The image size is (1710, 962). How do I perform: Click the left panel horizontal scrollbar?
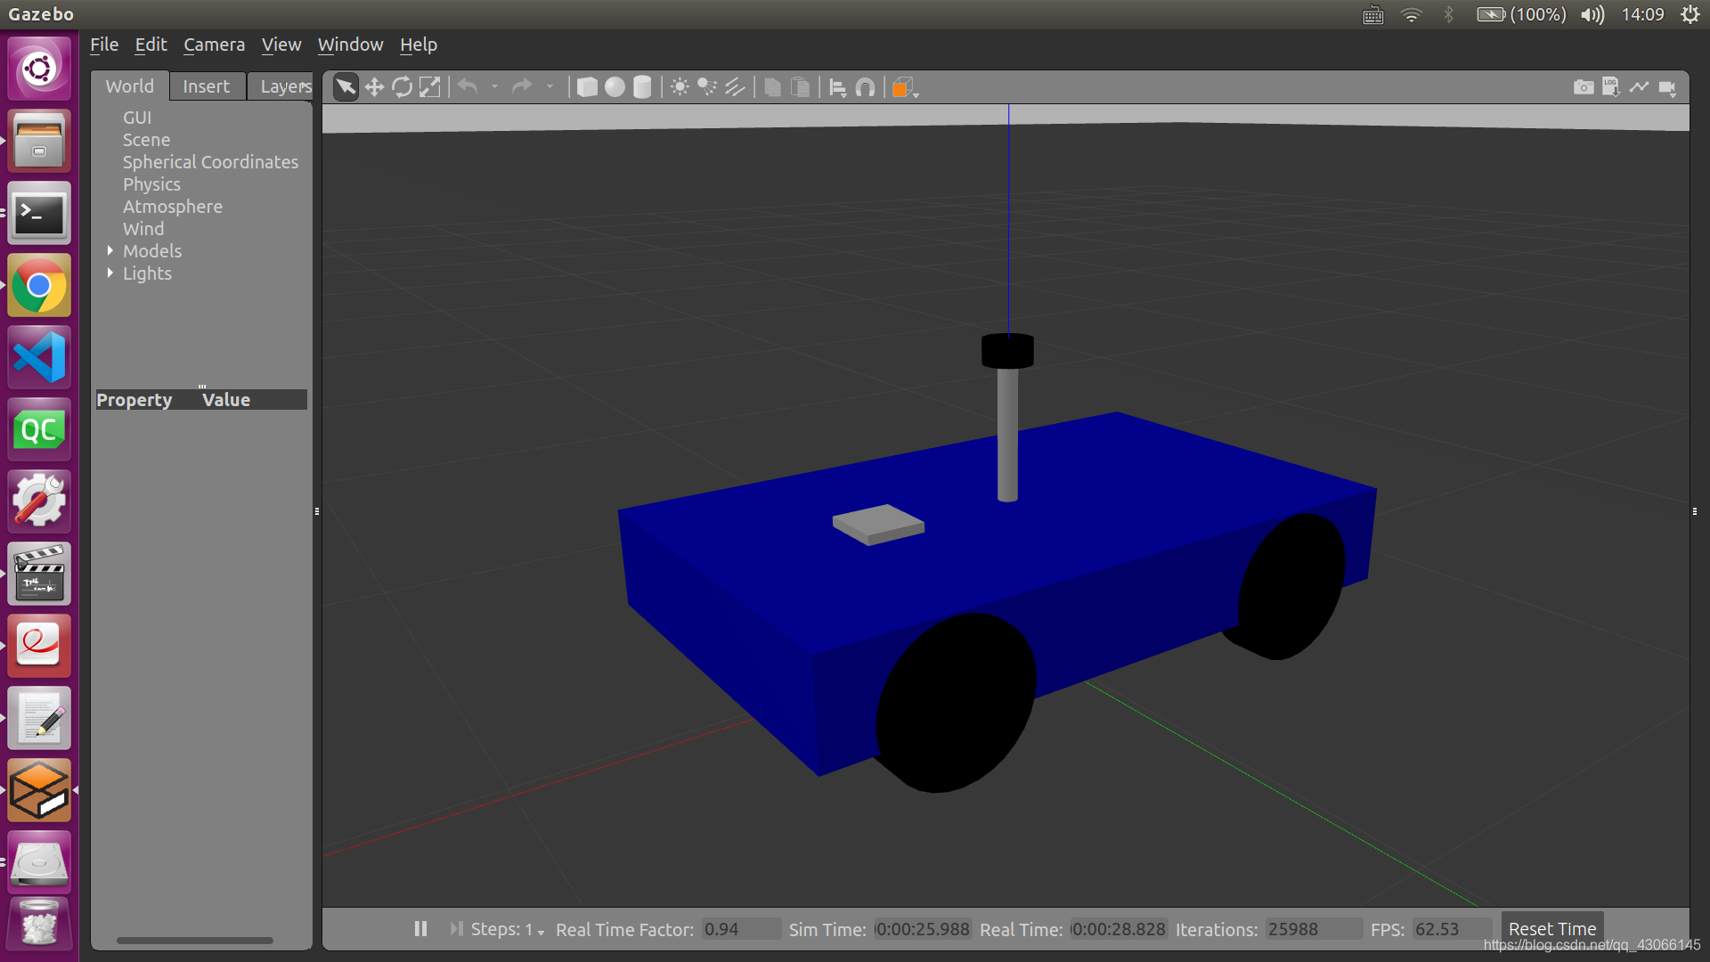pos(194,940)
